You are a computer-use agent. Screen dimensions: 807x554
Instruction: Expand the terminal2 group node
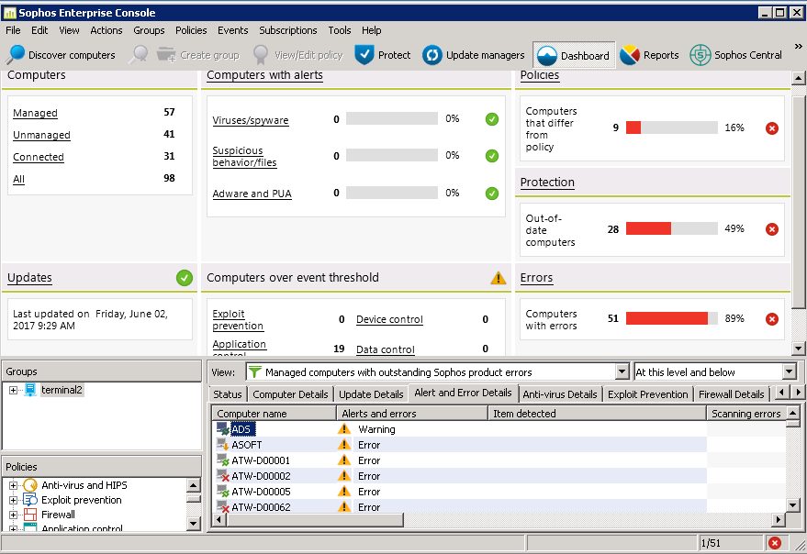tap(14, 391)
